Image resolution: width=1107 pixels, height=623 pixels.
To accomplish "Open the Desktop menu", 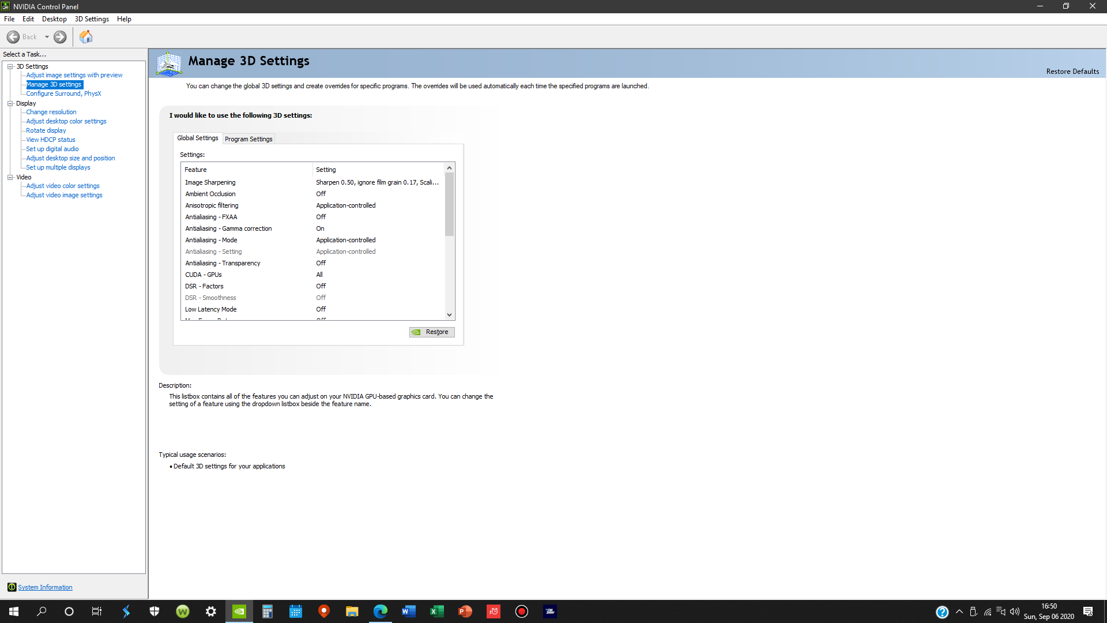I will pyautogui.click(x=54, y=19).
